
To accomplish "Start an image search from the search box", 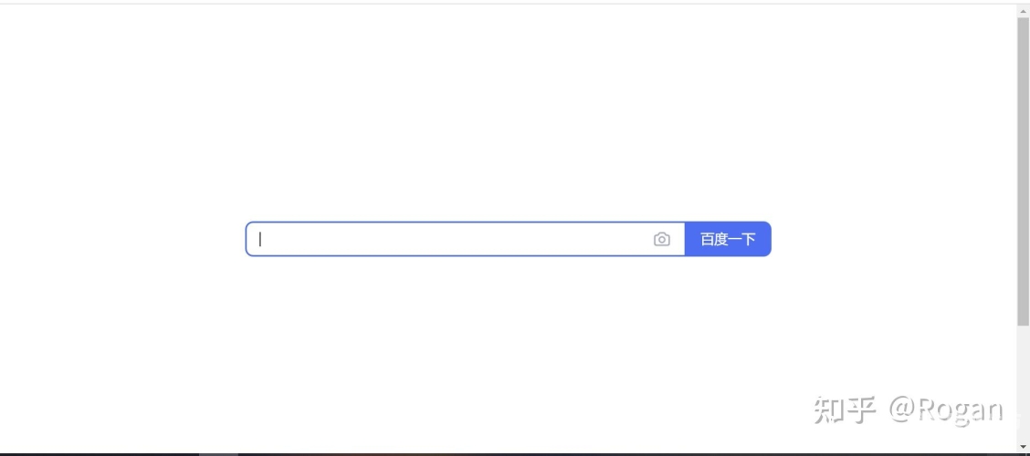I will pyautogui.click(x=662, y=239).
